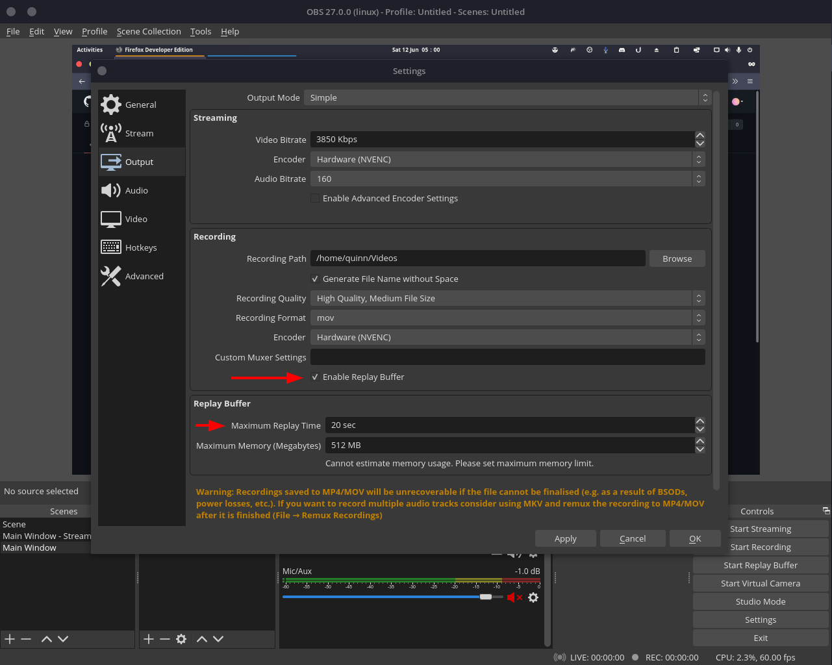Open the Audio settings section
This screenshot has height=665, width=832.
[142, 190]
